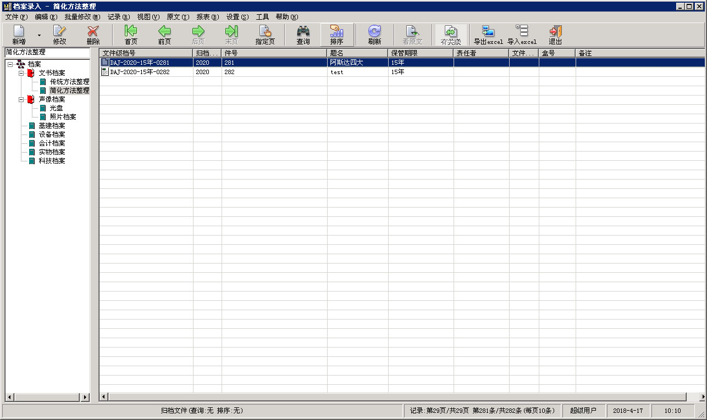Image resolution: width=707 pixels, height=420 pixels.
Task: Toggle the 有关联 toolbar button
Action: click(451, 35)
